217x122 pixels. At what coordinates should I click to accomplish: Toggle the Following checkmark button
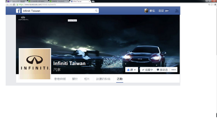[x=147, y=70]
